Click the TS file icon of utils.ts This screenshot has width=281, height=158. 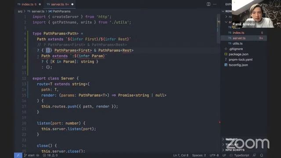230,43
